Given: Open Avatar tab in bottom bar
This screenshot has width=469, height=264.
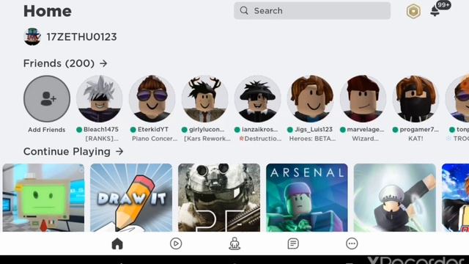Looking at the screenshot, I should tap(234, 243).
